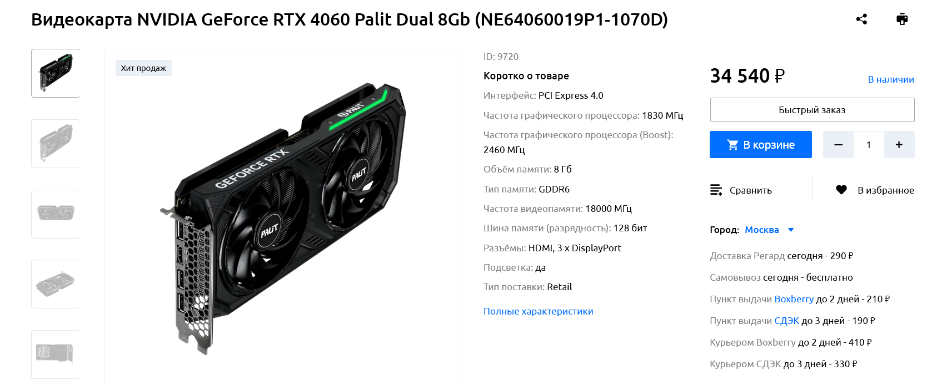
Task: Open the СДЭК pickup point link
Action: click(786, 321)
